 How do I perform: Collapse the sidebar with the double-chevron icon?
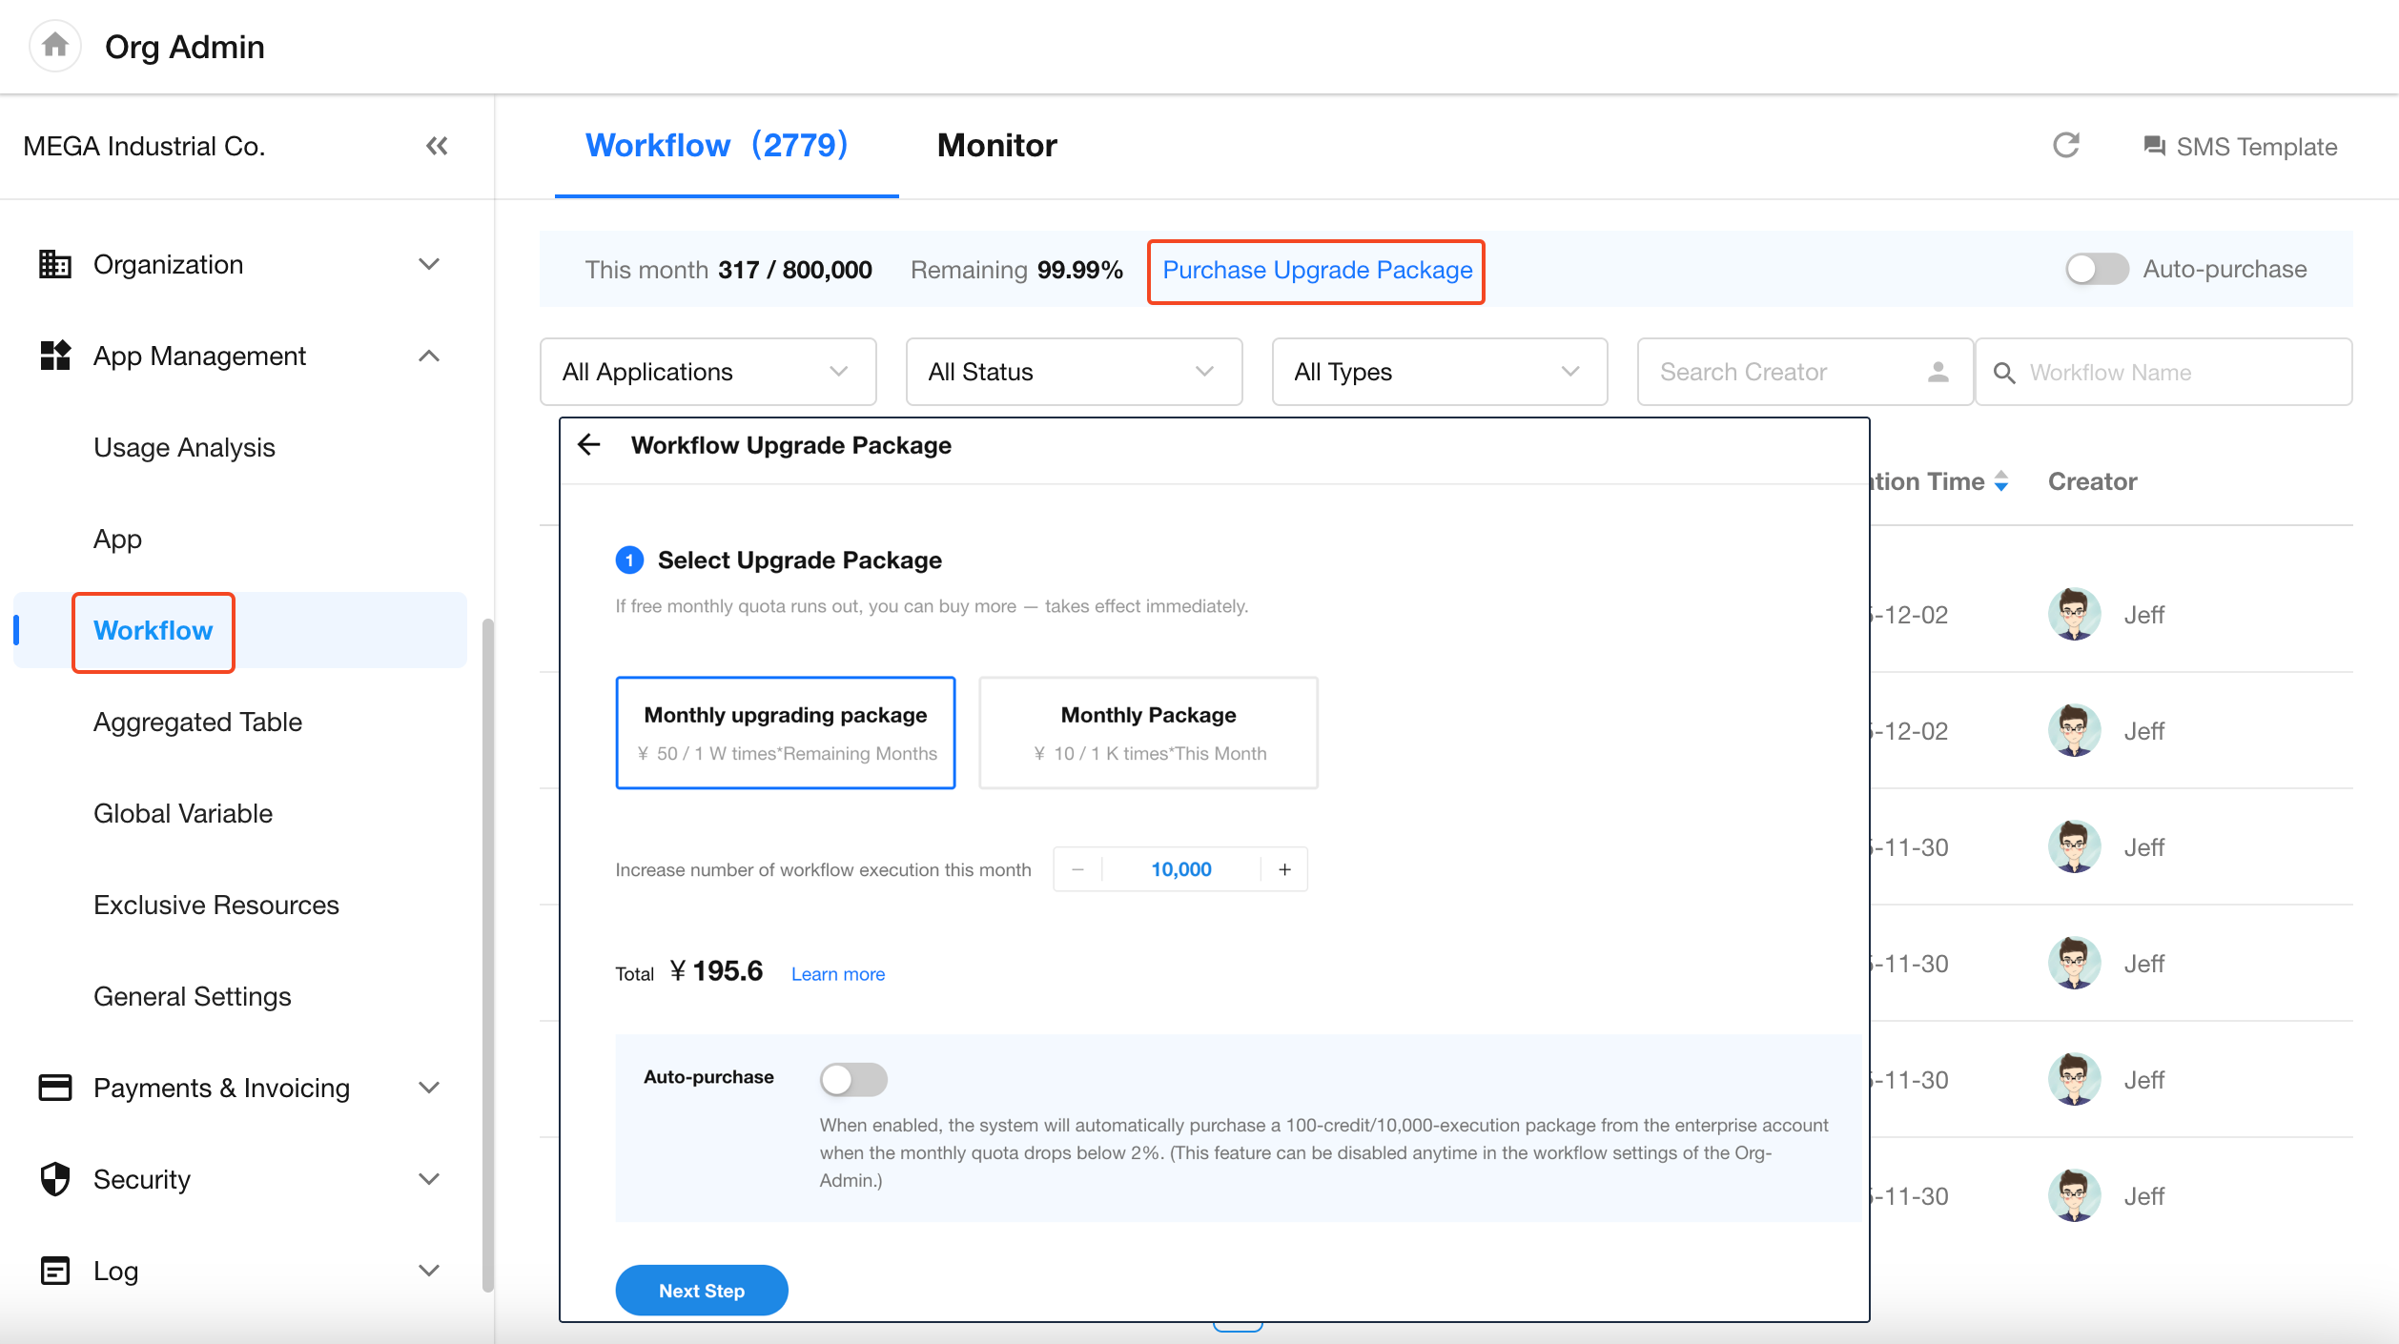437,146
